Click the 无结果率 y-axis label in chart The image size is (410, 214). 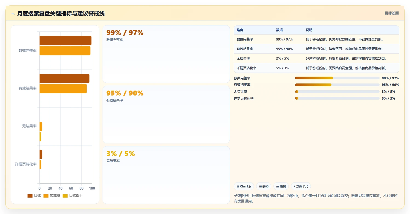(x=29, y=126)
